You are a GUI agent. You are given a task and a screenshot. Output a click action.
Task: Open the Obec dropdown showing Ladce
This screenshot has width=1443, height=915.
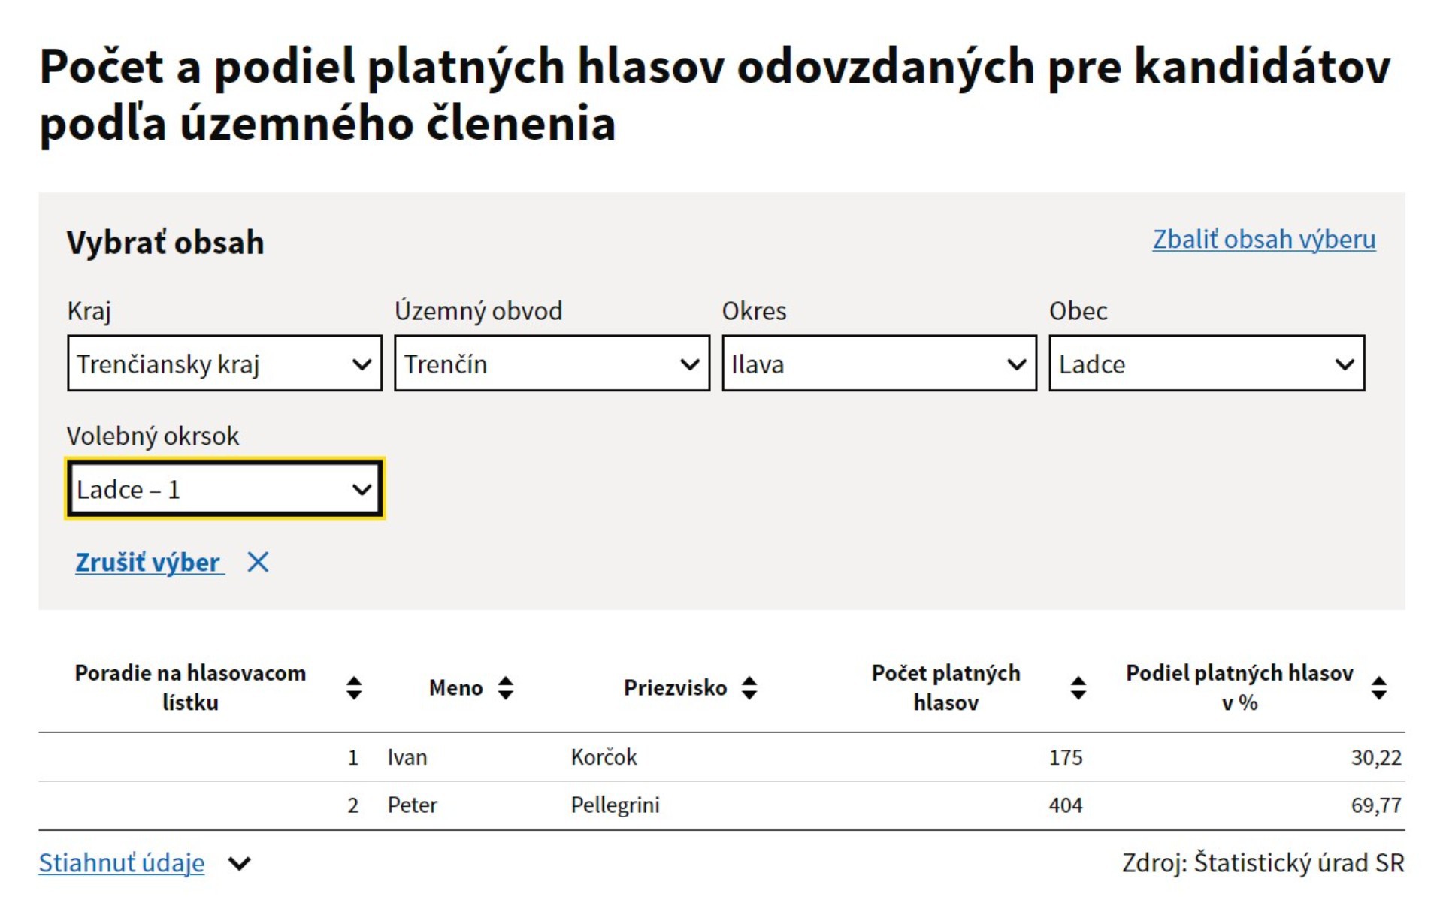click(x=1207, y=364)
